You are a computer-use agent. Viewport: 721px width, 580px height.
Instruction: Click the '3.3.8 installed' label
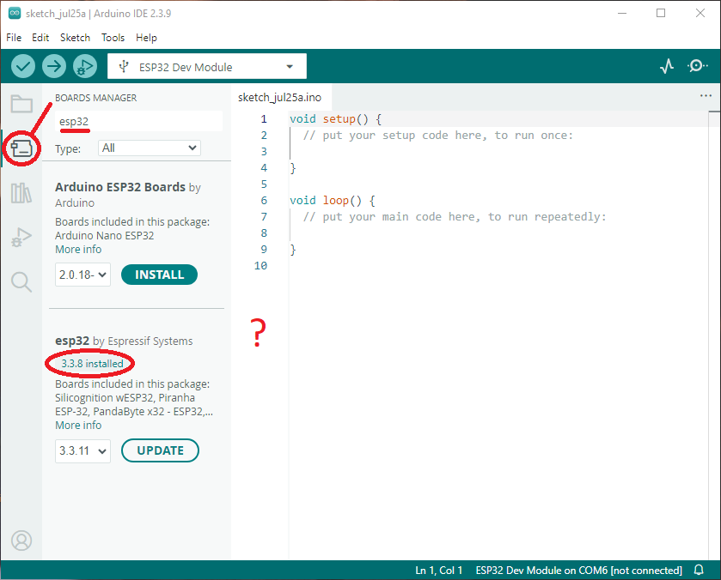[x=92, y=364]
